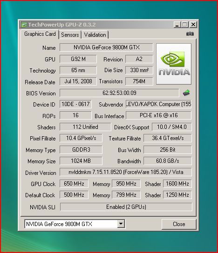Click the window title TechPowerUp GPU-Z 0.3.2

click(62, 25)
